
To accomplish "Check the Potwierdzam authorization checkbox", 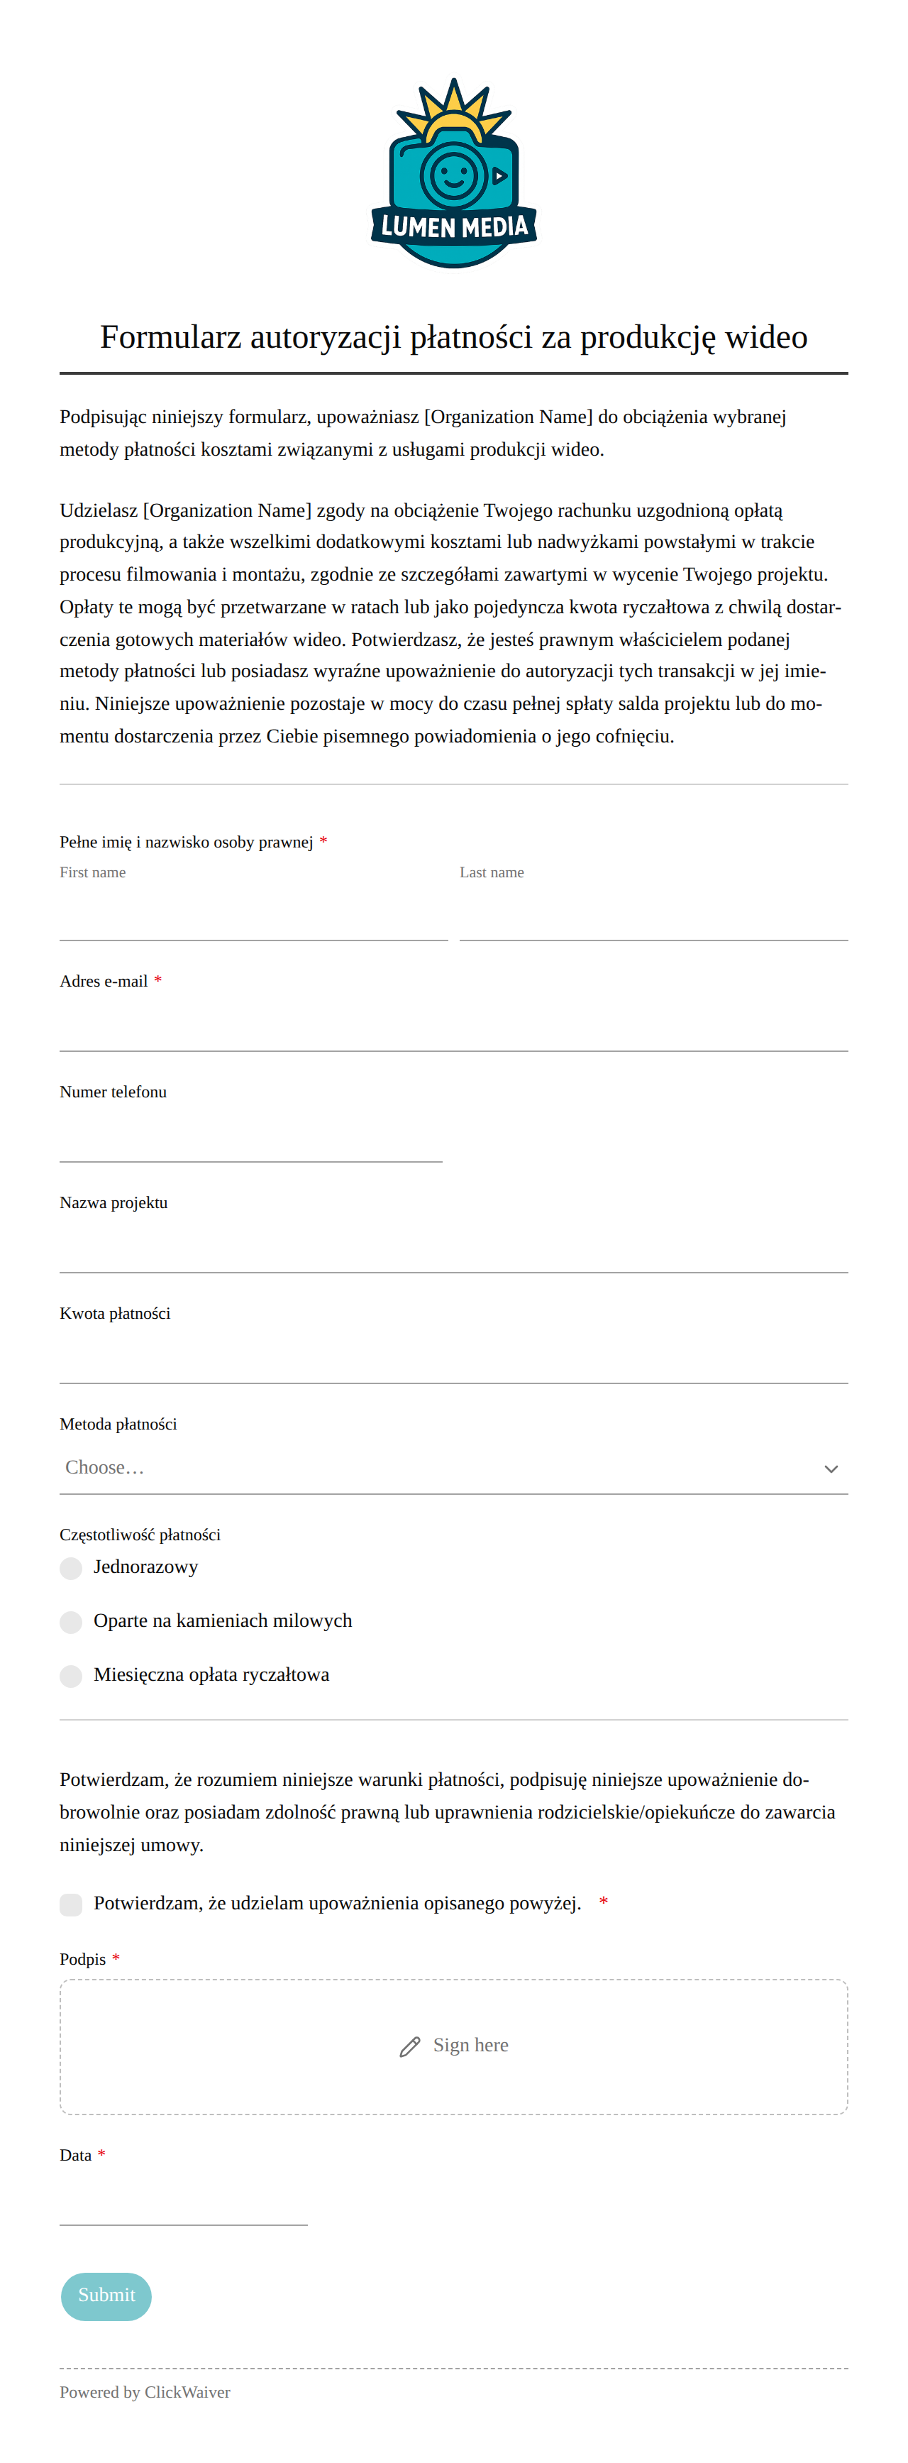I will tap(71, 1904).
